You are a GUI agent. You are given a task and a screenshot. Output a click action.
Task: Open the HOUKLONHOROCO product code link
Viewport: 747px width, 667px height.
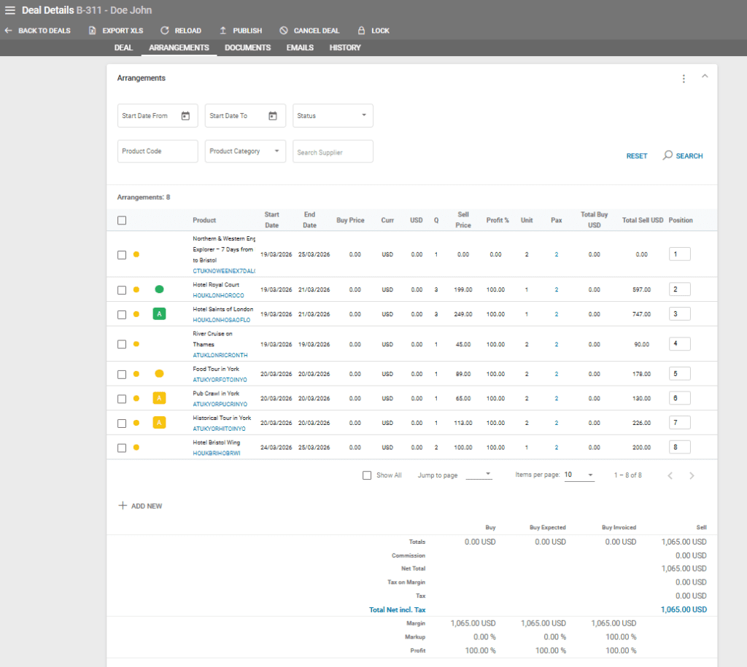[218, 296]
